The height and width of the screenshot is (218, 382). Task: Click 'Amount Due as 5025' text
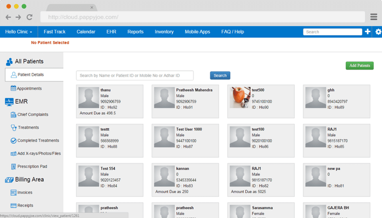[x=248, y=191]
